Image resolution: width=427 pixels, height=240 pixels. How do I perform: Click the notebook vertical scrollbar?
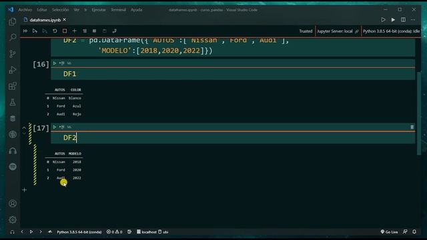coord(419,114)
